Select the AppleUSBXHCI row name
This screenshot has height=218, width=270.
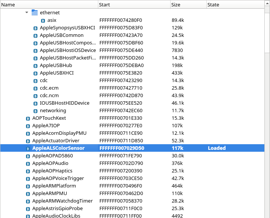tap(56, 73)
